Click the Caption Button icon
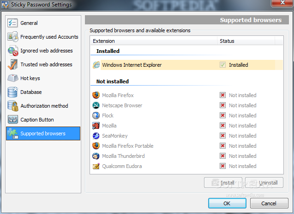 tap(13, 120)
